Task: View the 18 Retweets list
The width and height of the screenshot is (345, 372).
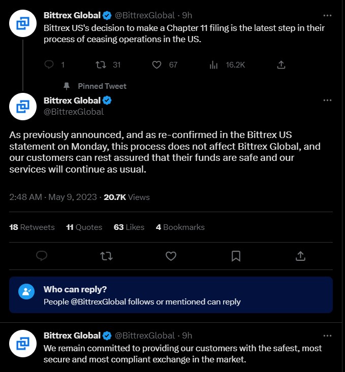Action: (x=32, y=227)
